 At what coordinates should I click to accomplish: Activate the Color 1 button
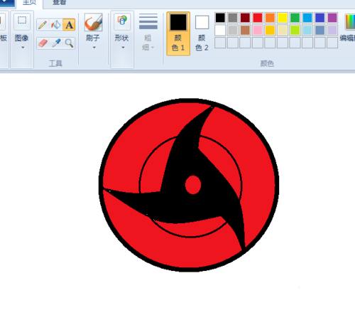(x=178, y=33)
